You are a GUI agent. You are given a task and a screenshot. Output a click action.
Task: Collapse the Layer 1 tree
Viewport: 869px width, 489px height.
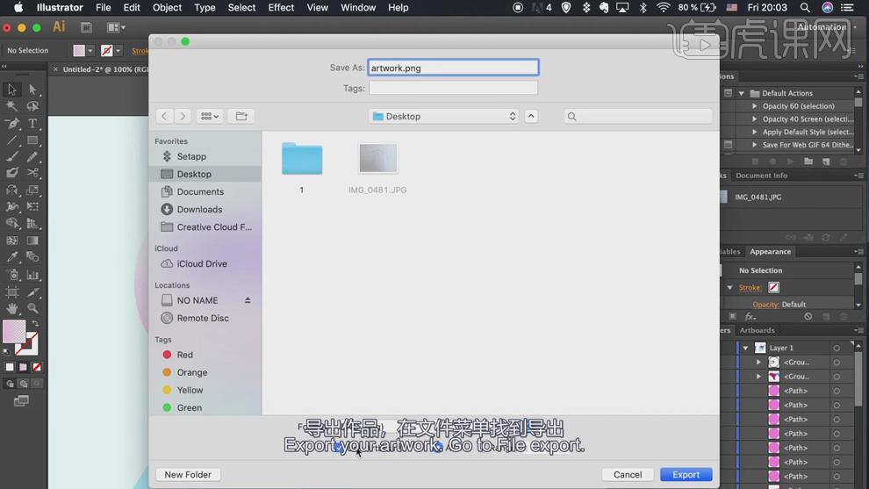[x=746, y=349]
